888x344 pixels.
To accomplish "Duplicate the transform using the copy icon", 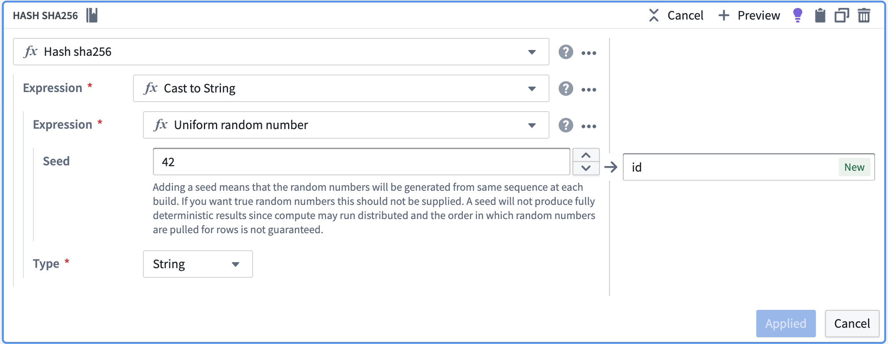I will coord(841,15).
